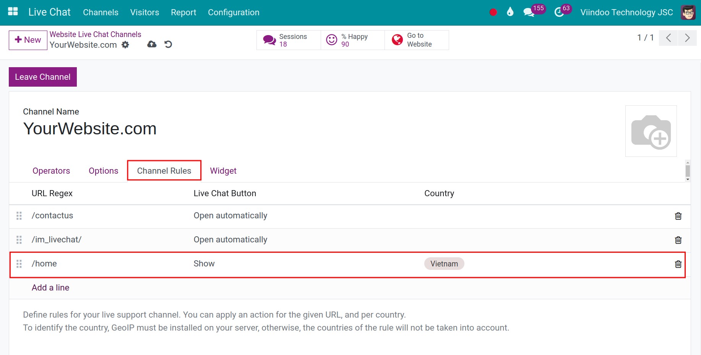The height and width of the screenshot is (355, 701).
Task: Click the red recording status indicator
Action: [x=493, y=12]
